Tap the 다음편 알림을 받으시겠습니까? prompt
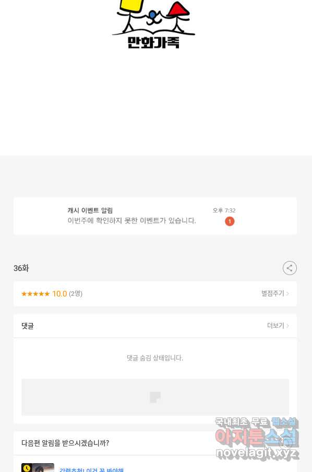The width and height of the screenshot is (312, 472). (65, 443)
